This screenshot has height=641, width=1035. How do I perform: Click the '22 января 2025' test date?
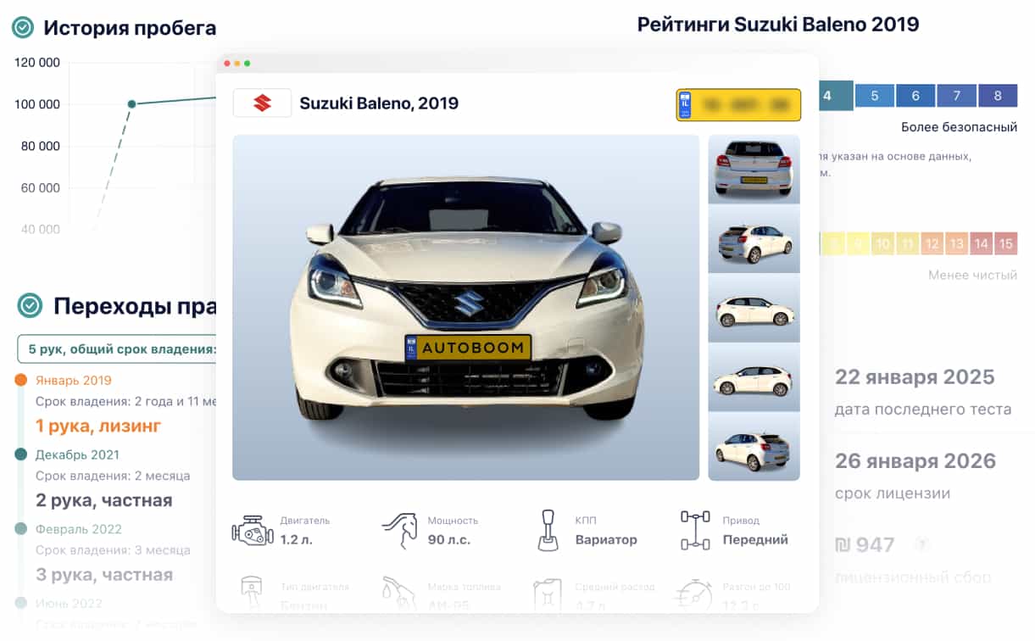[915, 377]
